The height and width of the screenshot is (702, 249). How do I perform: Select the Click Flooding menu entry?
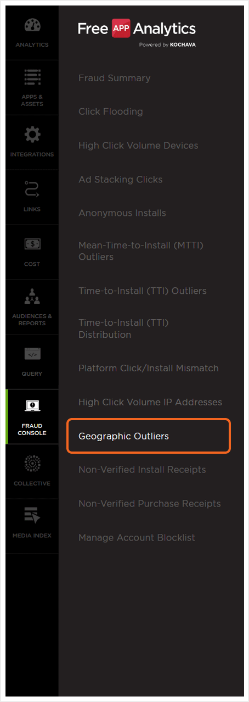click(x=110, y=112)
